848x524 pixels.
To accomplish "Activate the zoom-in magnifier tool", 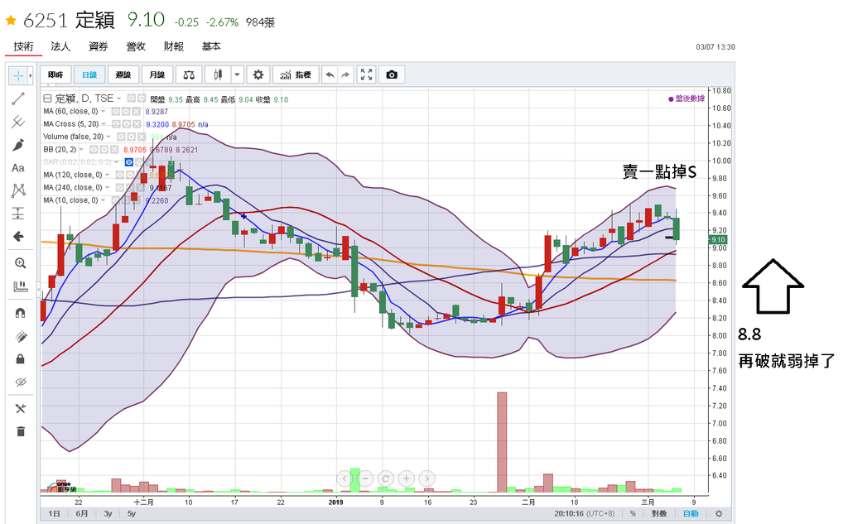I will pos(20,263).
